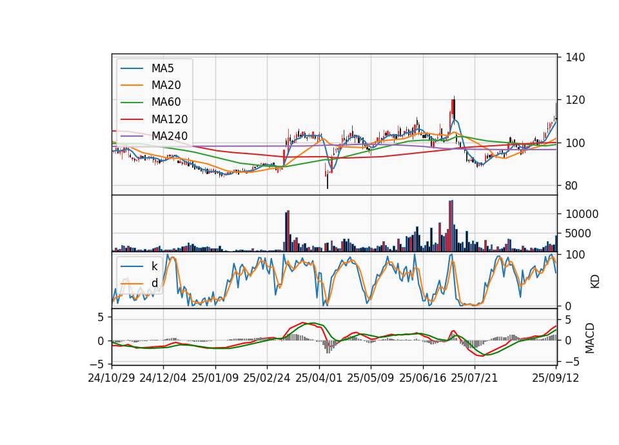Click the 10000 volume axis tick label
This screenshot has width=619, height=445.
pyautogui.click(x=582, y=214)
